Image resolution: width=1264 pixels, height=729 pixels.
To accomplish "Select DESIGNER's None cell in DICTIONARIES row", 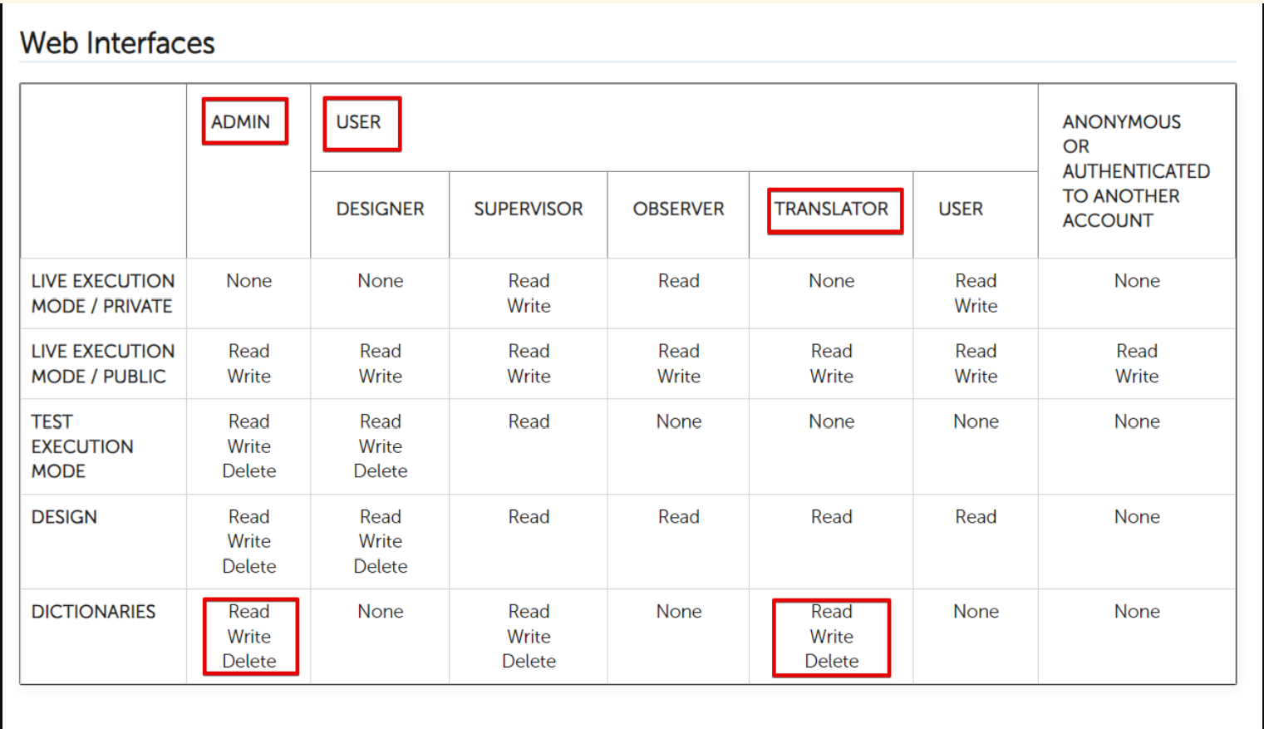I will point(381,612).
